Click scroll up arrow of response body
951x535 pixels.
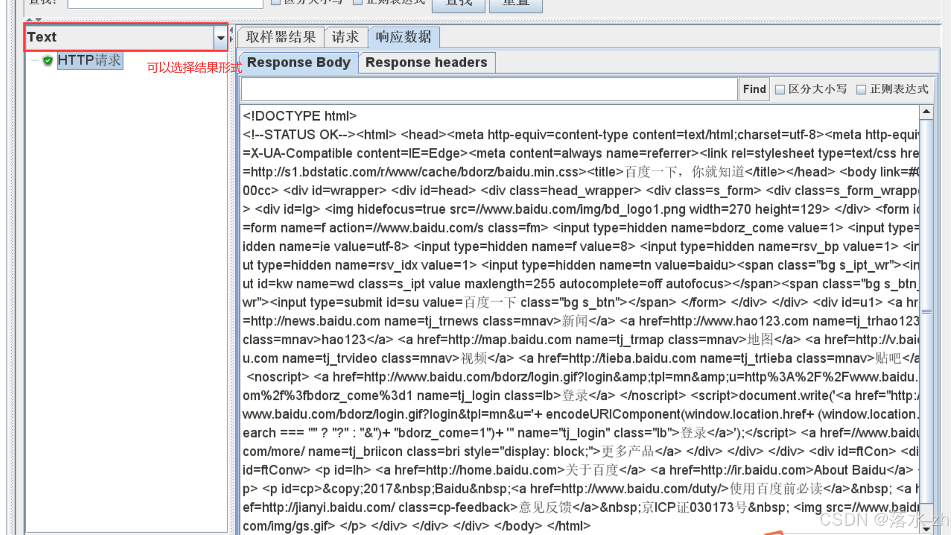point(926,112)
